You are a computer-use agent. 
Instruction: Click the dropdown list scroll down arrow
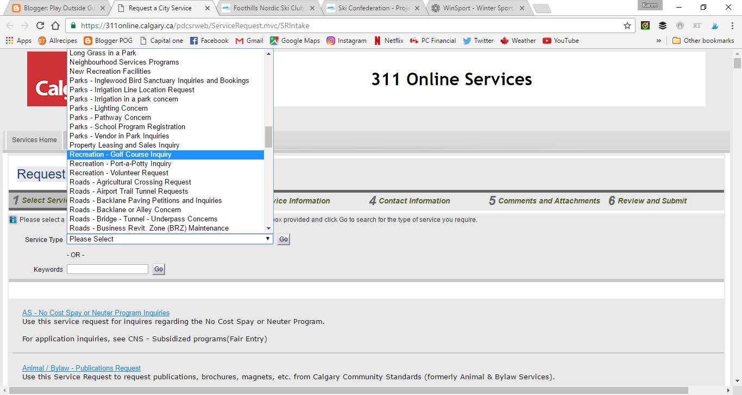[268, 228]
